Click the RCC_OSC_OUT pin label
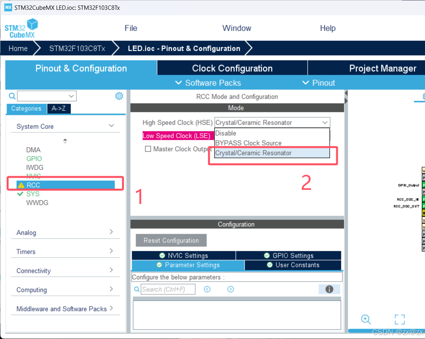425x339 pixels. [407, 206]
